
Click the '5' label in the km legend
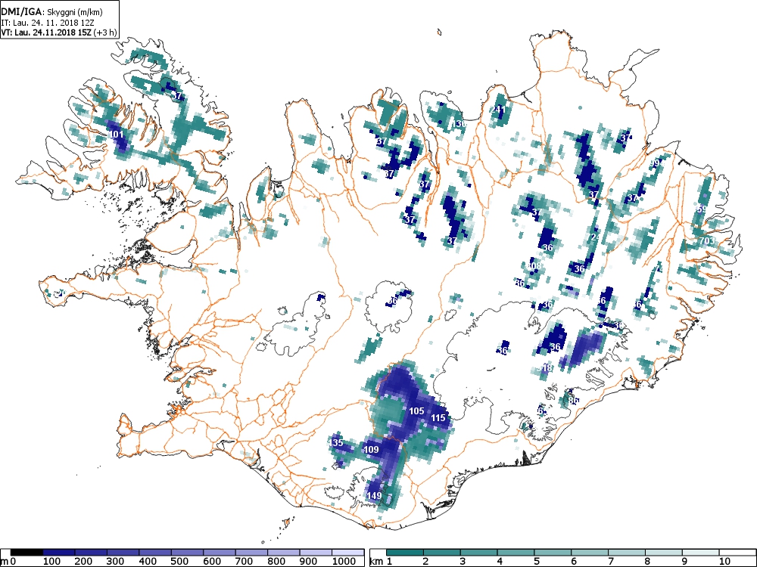537,562
